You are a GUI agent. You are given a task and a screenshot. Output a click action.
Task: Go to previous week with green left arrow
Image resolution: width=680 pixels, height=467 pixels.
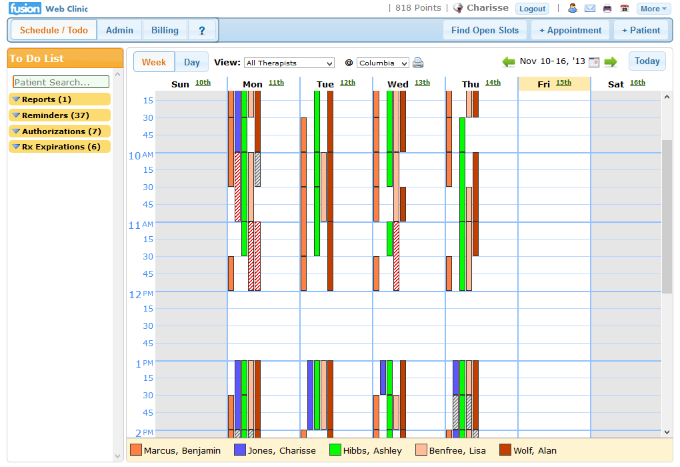tap(509, 62)
